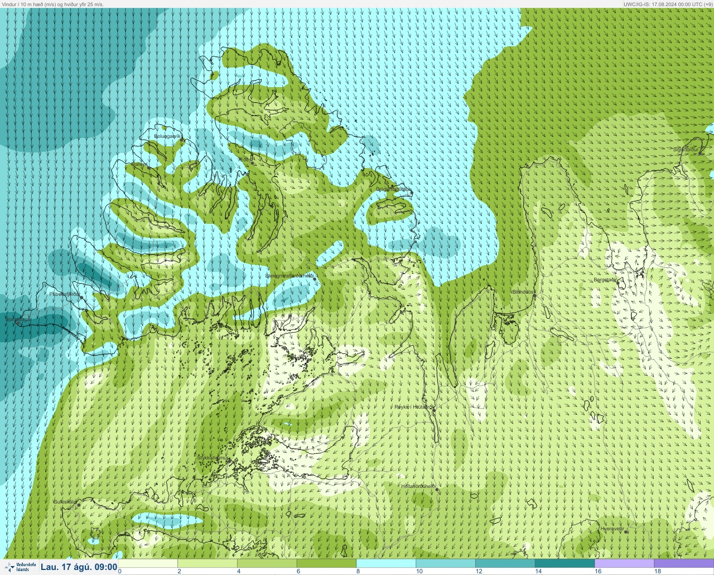
Task: Click the legend value 16
Action: coord(598,571)
